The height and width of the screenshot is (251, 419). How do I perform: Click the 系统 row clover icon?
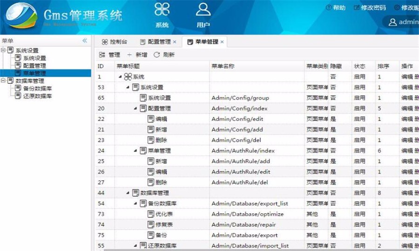point(128,77)
